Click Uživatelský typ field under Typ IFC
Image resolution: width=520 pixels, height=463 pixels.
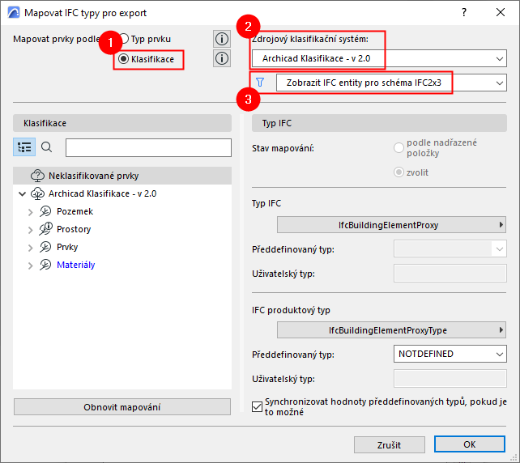click(x=450, y=274)
